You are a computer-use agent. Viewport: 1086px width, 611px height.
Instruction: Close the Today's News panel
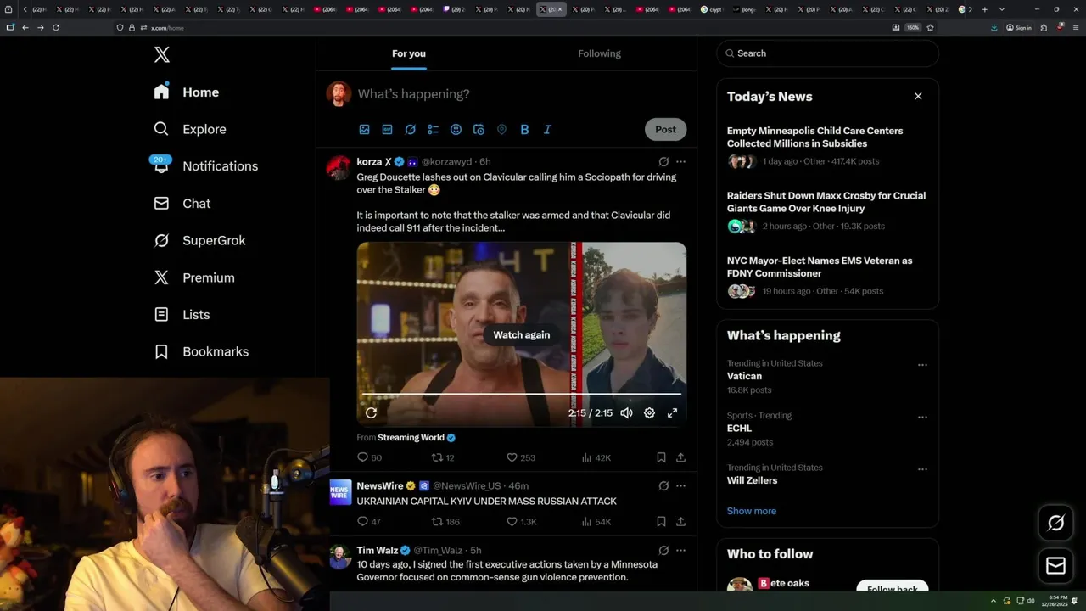tap(918, 97)
